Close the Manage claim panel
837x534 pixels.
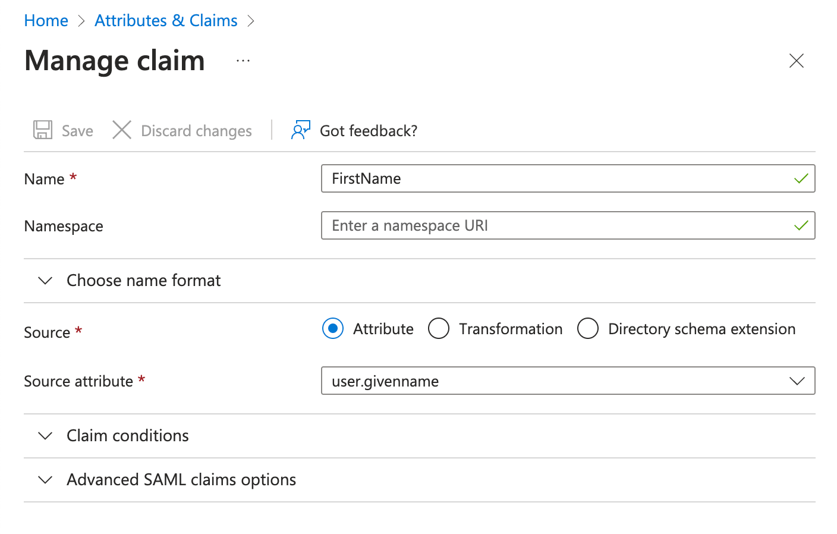click(x=796, y=61)
